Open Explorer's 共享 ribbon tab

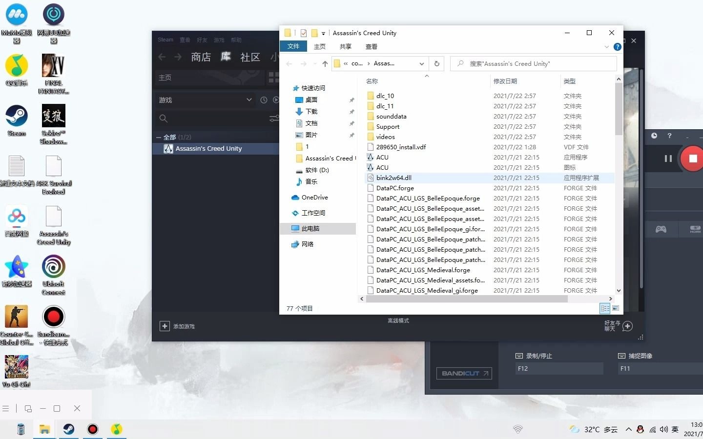pyautogui.click(x=346, y=46)
